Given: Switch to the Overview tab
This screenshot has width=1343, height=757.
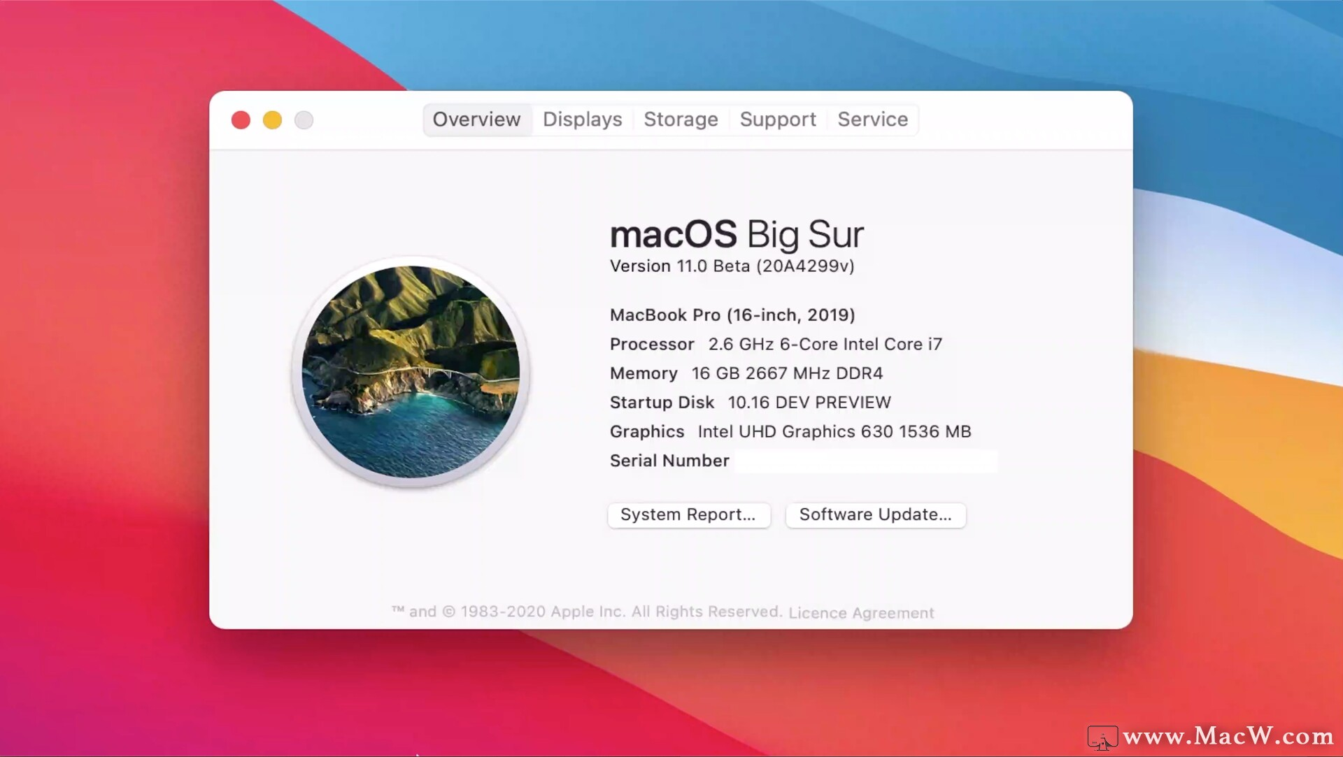Looking at the screenshot, I should click(x=476, y=120).
